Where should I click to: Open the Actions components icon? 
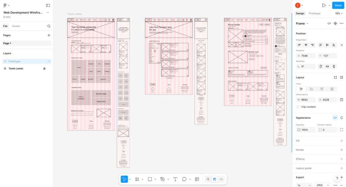coord(197,179)
